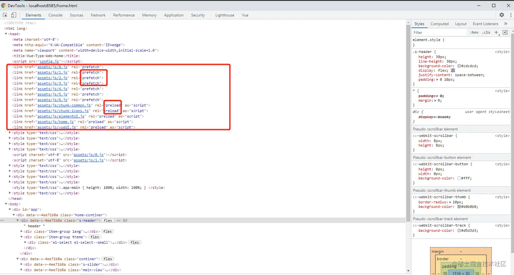Open assets/js/elementUI.js link

click(61, 116)
